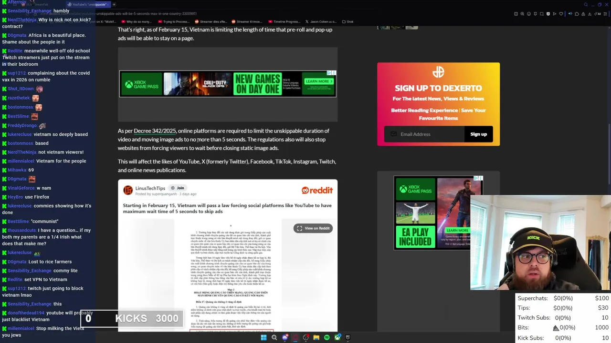This screenshot has height=343, width=611.
Task: Open 'Timeline Progress...' bookmark
Action: (284, 21)
